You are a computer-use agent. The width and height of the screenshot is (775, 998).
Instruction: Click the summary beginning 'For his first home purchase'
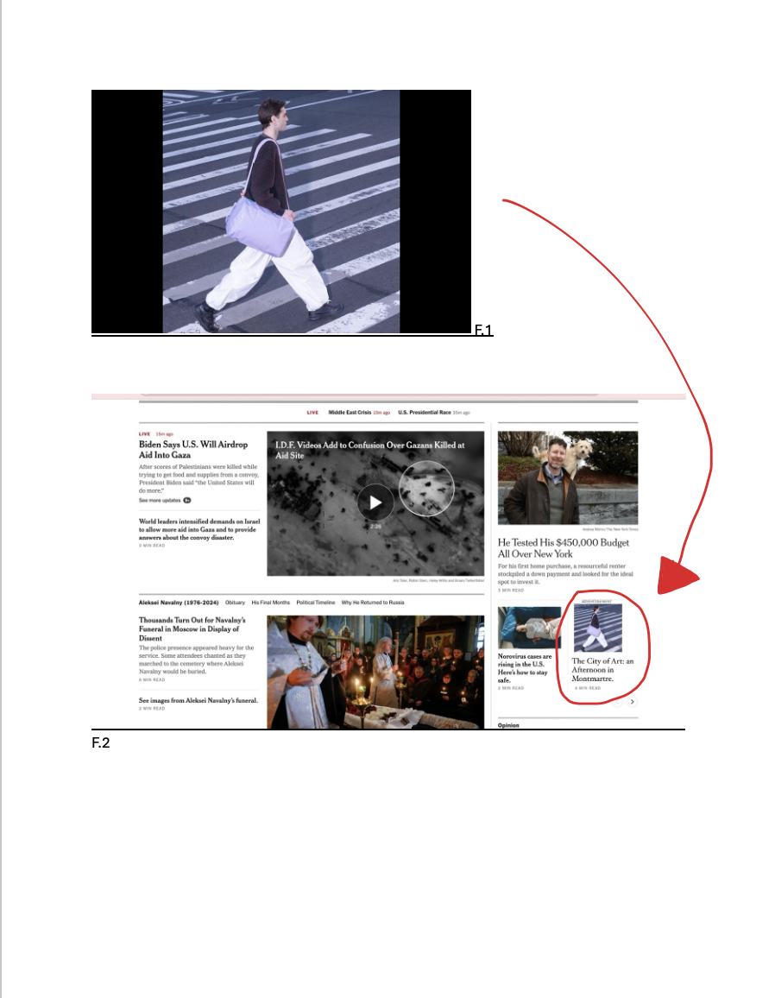tap(565, 573)
